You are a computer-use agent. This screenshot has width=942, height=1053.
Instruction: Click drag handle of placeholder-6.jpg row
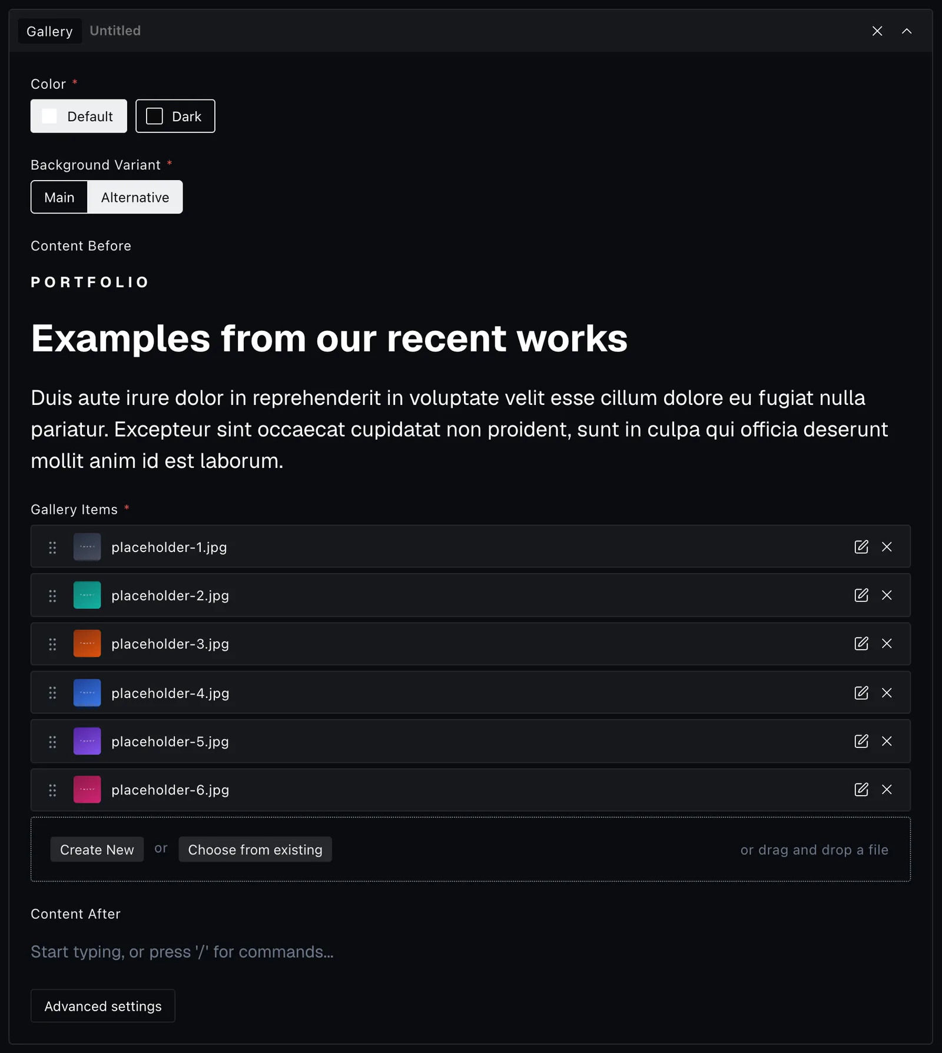[x=52, y=790]
